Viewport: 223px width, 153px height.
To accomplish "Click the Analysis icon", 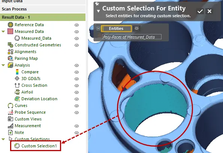I will click(x=10, y=65).
